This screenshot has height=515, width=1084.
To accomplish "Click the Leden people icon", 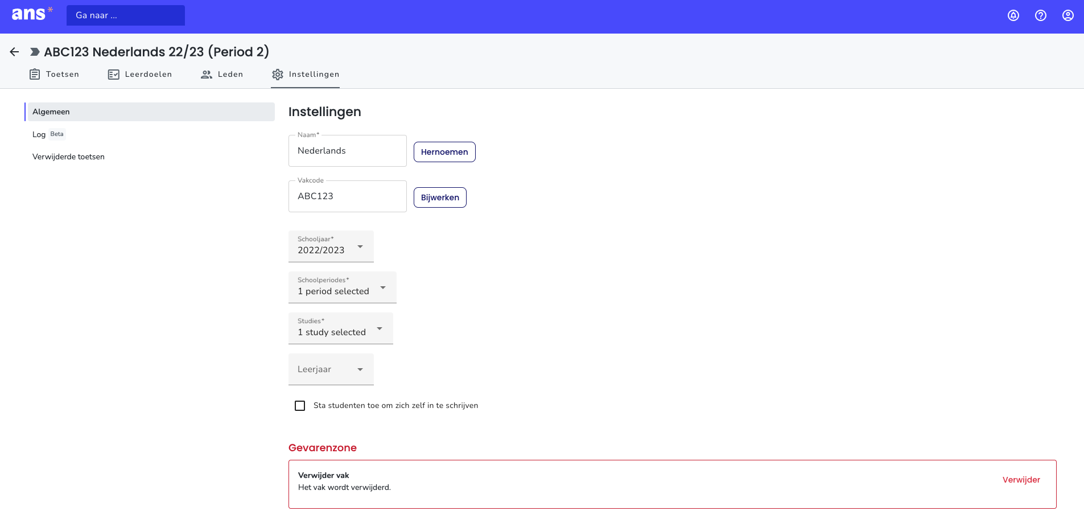I will point(207,75).
